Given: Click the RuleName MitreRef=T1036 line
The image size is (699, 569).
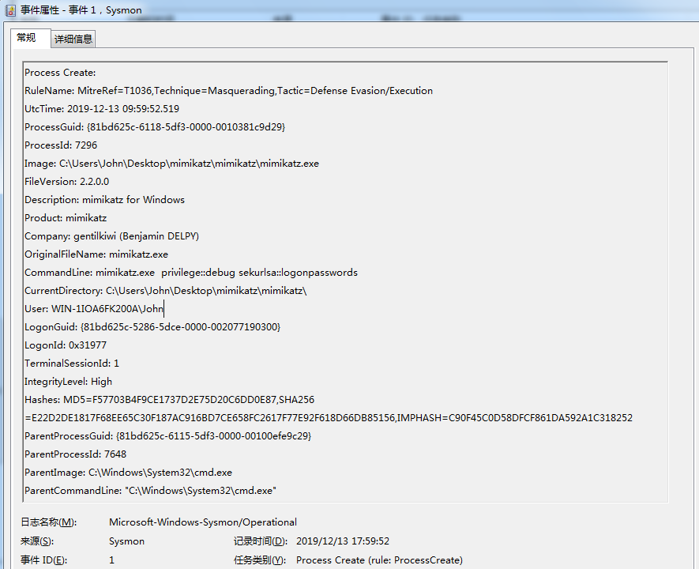Looking at the screenshot, I should pos(229,91).
